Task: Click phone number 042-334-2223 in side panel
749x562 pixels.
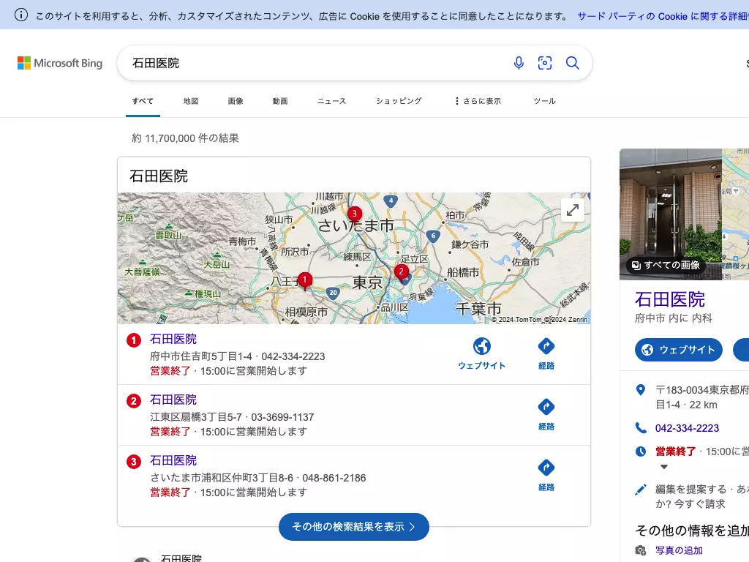Action: point(687,427)
